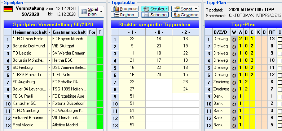Viewport: 282px width, 131px height.
Task: Tick the D checkbox in Tipp-Plan row 2
Action: (x=280, y=47)
